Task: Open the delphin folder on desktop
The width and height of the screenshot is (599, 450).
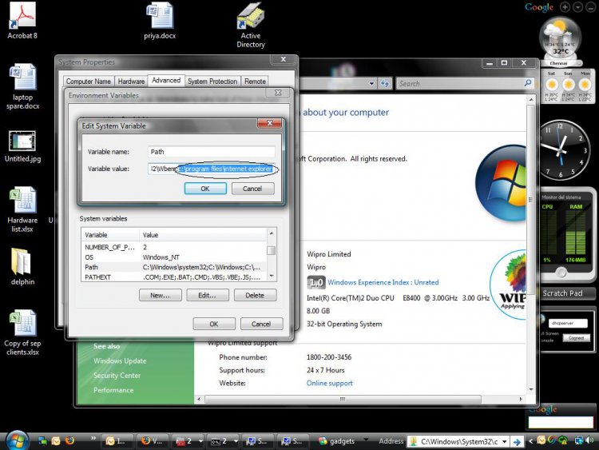Action: pos(22,266)
